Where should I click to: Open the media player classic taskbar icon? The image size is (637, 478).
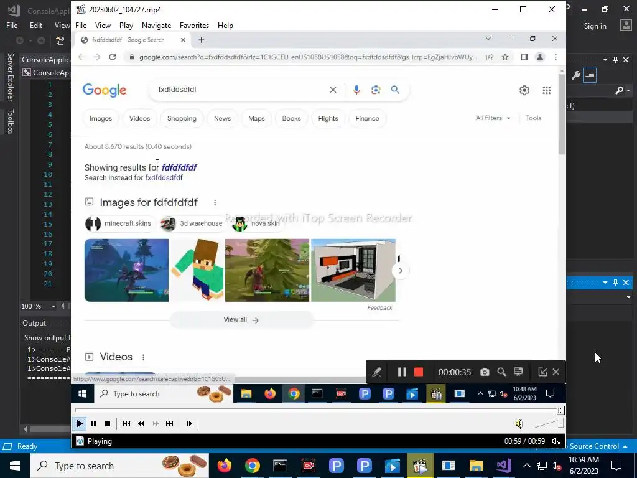[x=420, y=466]
